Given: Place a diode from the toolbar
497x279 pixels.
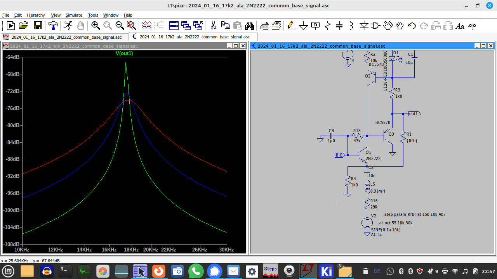Looking at the screenshot, I should 364,26.
